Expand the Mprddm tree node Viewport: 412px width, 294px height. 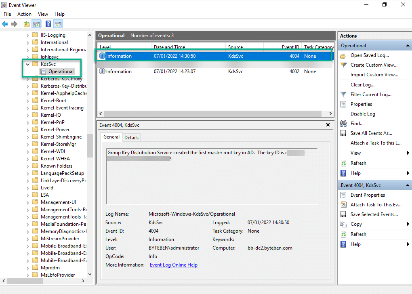(x=27, y=268)
